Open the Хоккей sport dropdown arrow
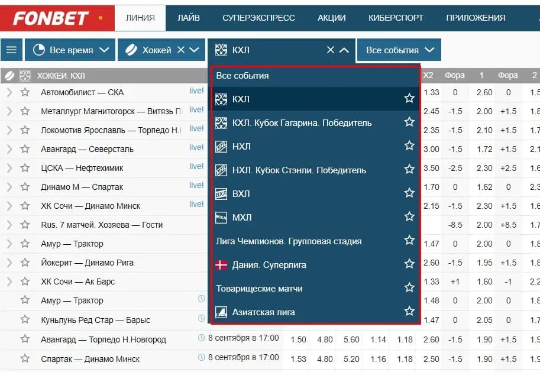Image resolution: width=540 pixels, height=372 pixels. [194, 50]
